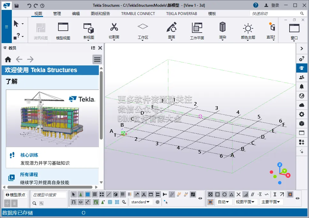Viewport: 309px width, 218px height.
Task: Click magnifier search icon under model search
Action: [x=34, y=203]
